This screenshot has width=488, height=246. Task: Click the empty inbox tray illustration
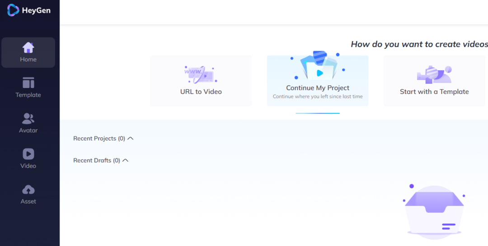click(434, 212)
